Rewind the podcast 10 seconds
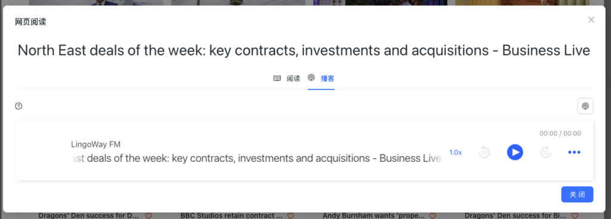The width and height of the screenshot is (611, 219). point(485,152)
